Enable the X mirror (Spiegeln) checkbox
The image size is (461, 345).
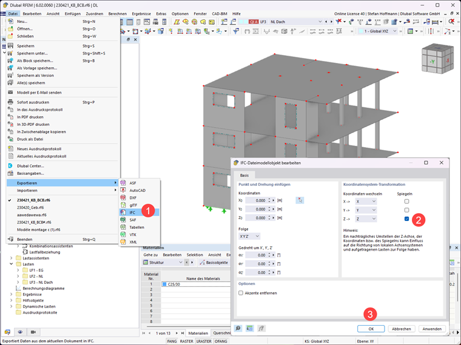[x=406, y=201]
